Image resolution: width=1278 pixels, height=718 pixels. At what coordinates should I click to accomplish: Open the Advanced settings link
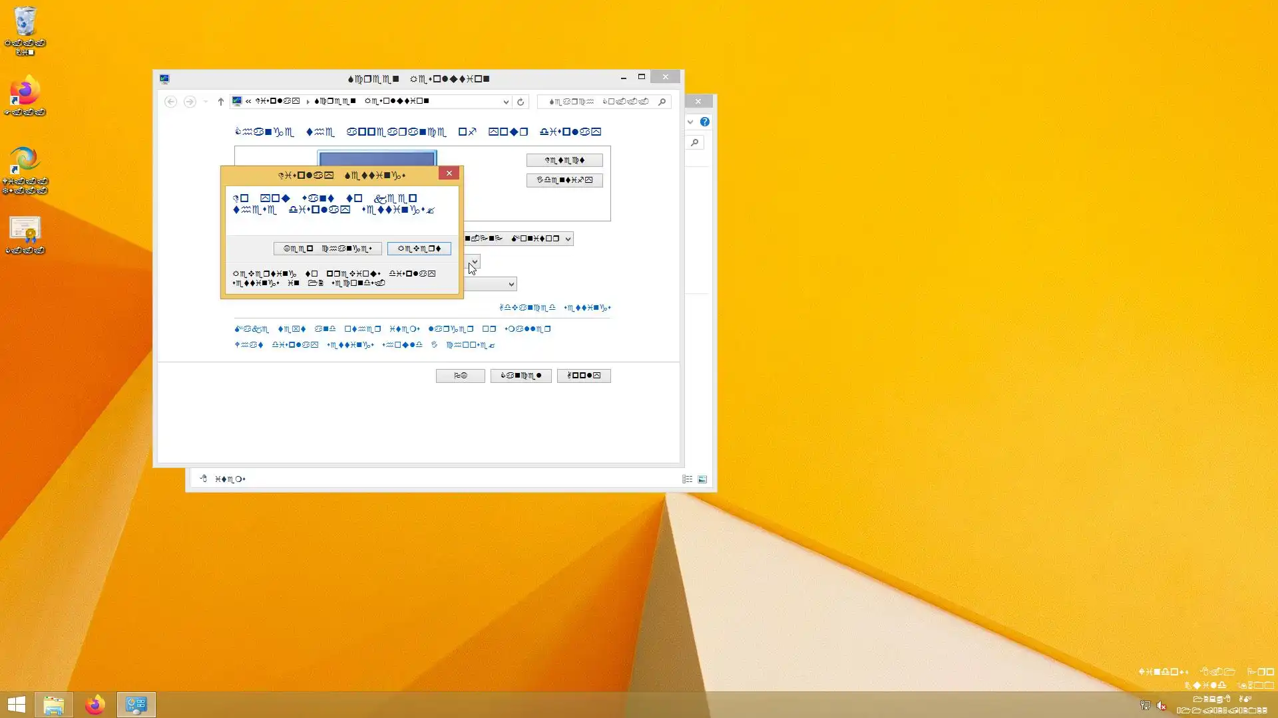point(554,308)
